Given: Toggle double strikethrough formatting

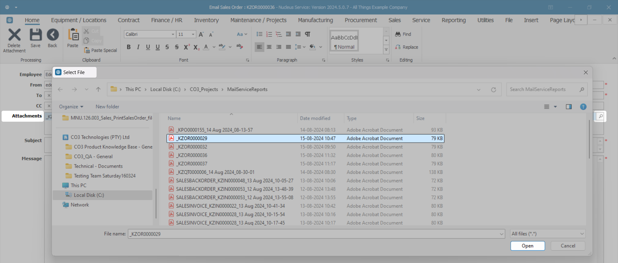Looking at the screenshot, I should coord(177,47).
